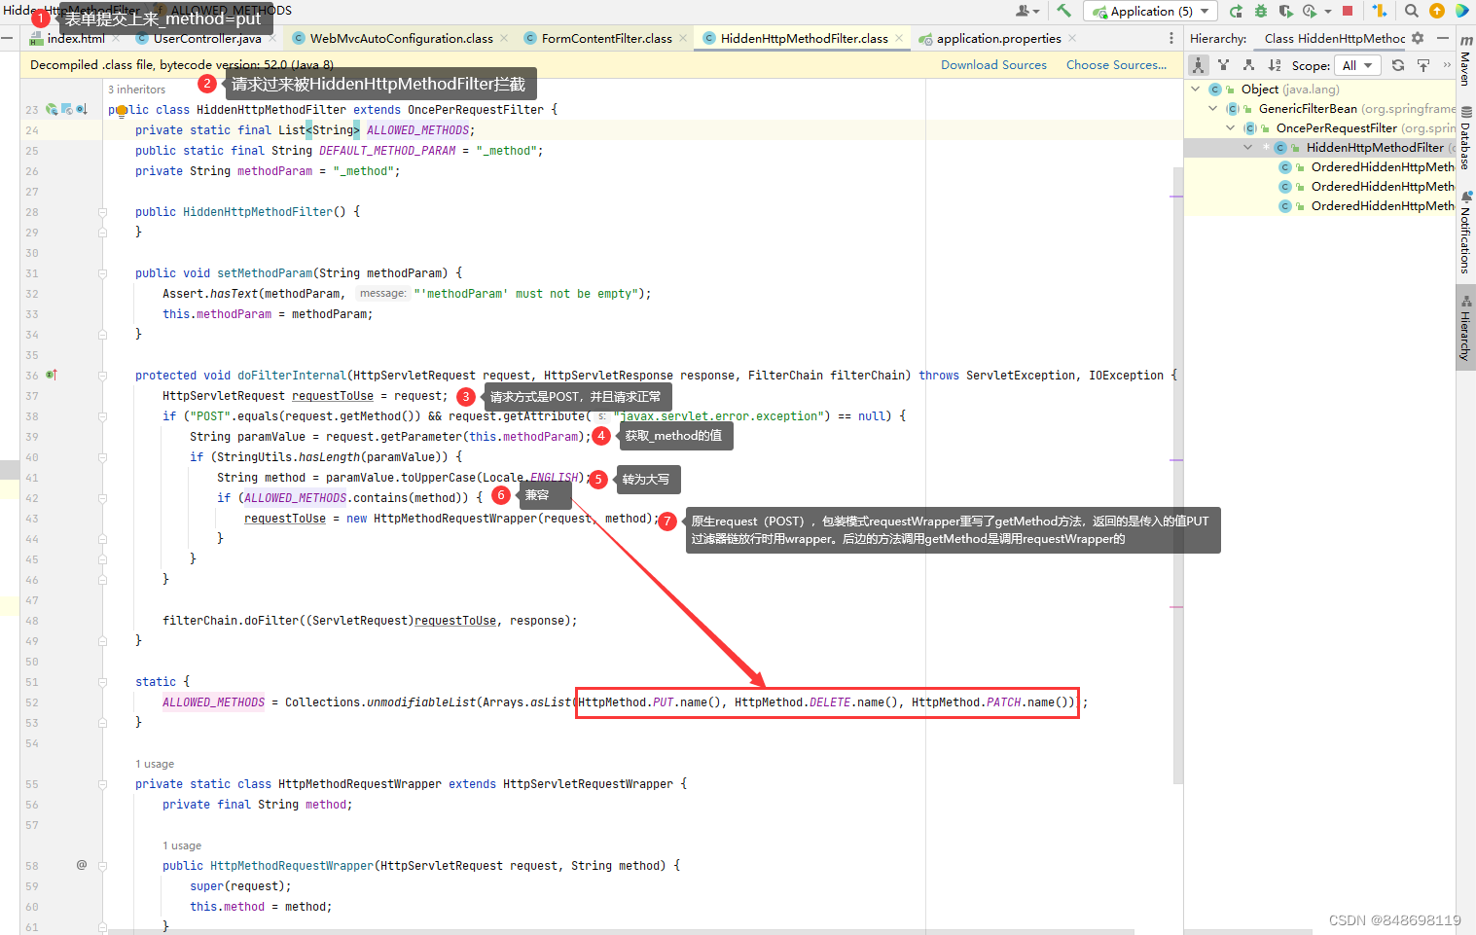Open Search Everywhere with magnifier icon

[x=1411, y=11]
